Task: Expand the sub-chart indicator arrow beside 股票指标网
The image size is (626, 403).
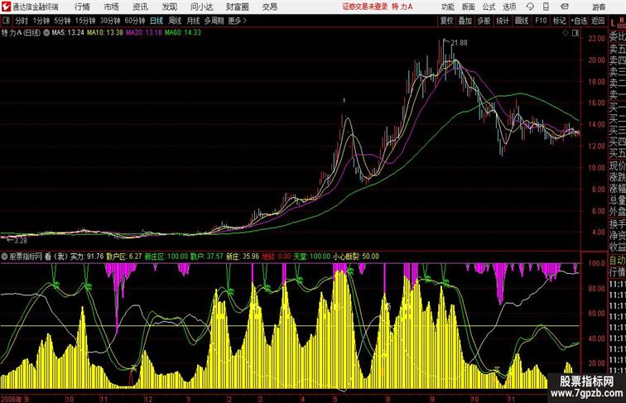Action: [x=4, y=257]
